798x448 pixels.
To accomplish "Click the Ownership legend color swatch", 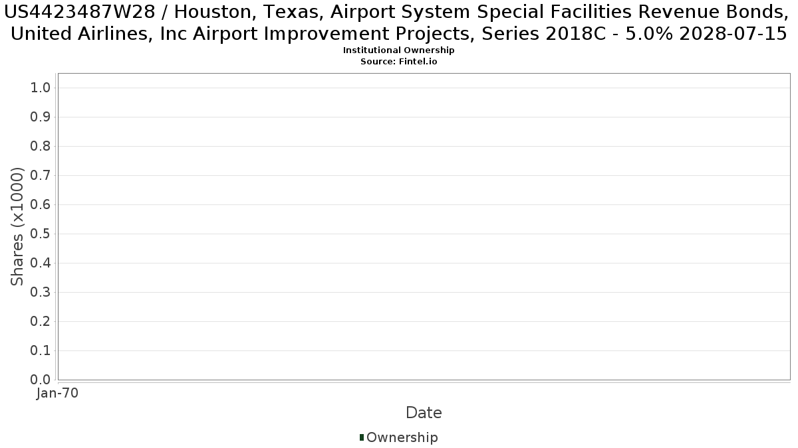I will tap(362, 437).
